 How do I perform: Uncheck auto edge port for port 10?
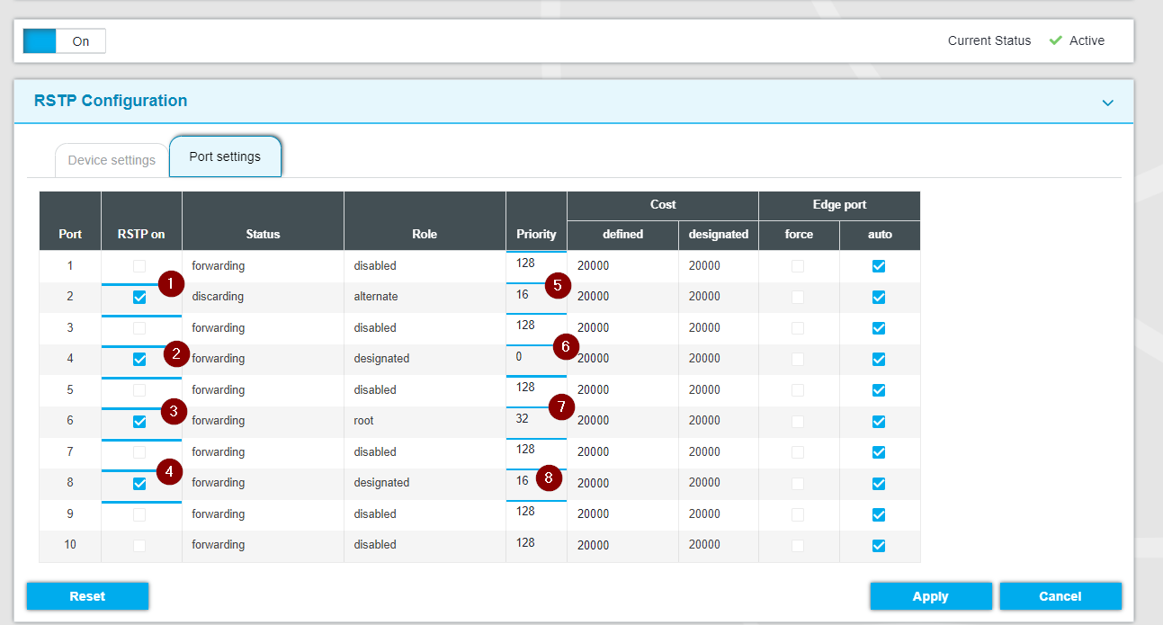pos(879,546)
